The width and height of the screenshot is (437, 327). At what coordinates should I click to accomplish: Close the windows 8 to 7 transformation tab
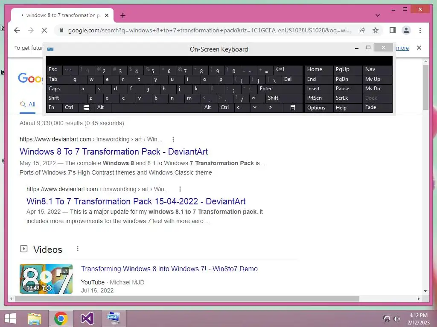(x=106, y=15)
